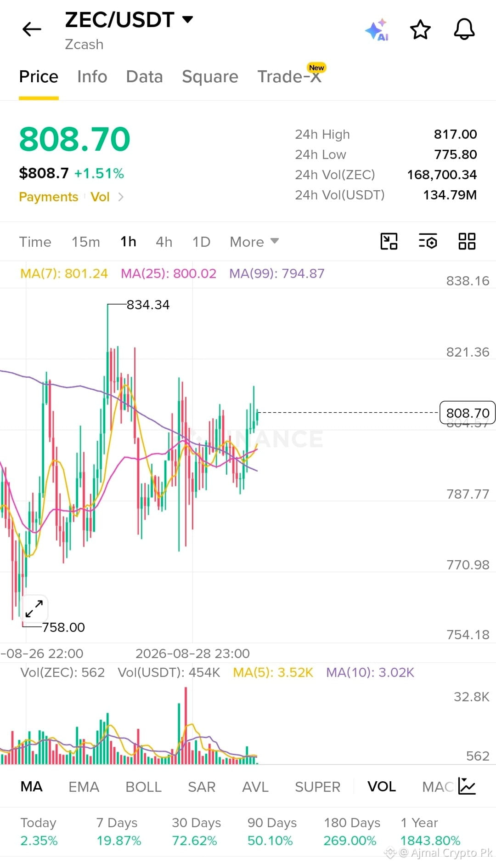496x864 pixels.
Task: Open the four-squares chart layout icon
Action: [x=467, y=241]
